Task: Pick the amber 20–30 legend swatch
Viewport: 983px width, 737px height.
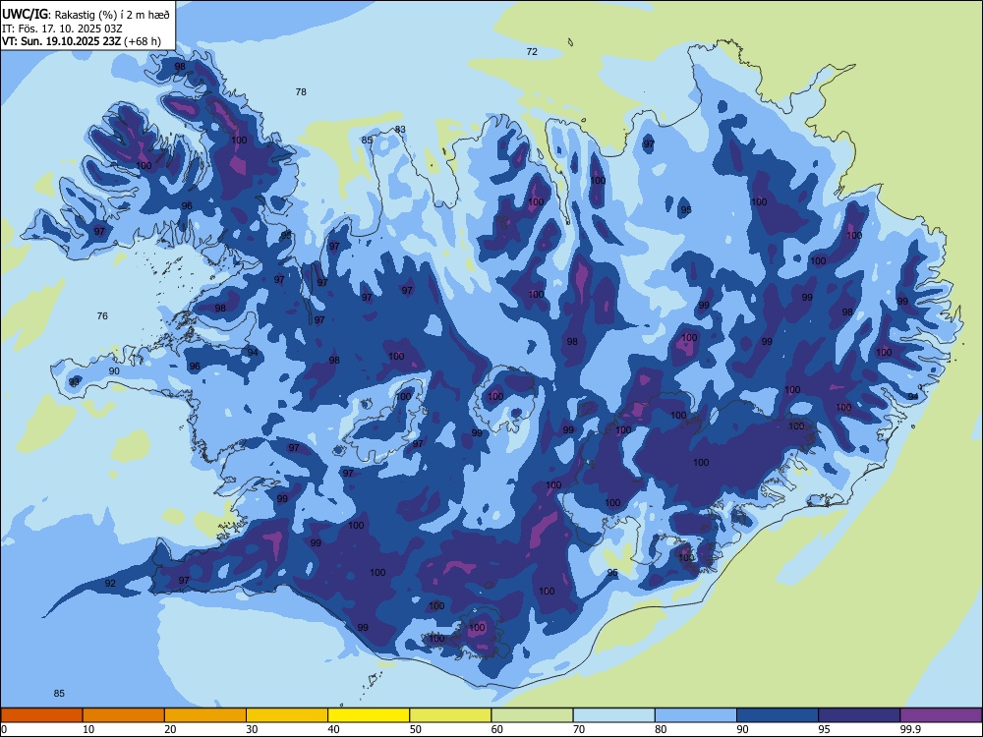Action: pos(205,715)
